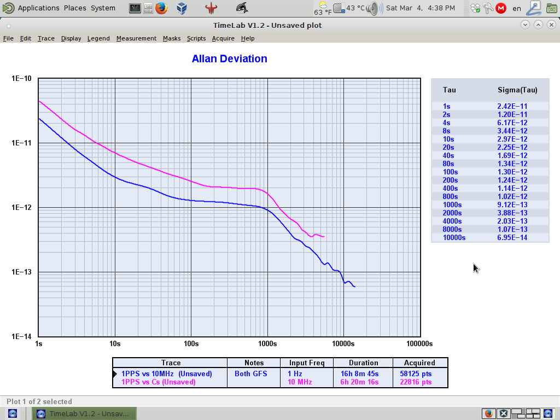Click the selected-trace arrow marker in legend

pyautogui.click(x=115, y=374)
